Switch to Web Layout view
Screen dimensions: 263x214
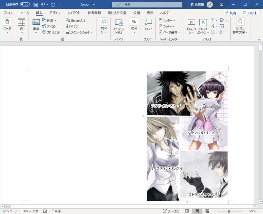pyautogui.click(x=207, y=211)
